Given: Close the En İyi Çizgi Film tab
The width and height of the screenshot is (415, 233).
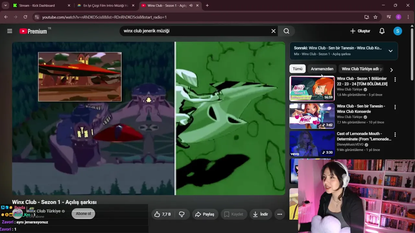Looking at the screenshot, I should 133,6.
